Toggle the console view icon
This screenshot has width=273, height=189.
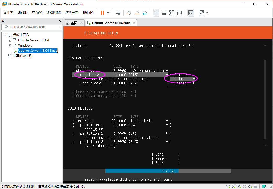tap(191, 13)
